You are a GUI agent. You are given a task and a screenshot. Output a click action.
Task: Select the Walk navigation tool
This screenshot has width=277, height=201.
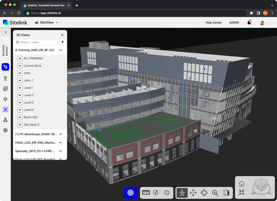[182, 193]
